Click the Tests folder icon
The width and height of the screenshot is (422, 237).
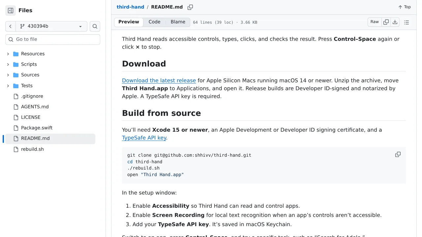pyautogui.click(x=16, y=86)
